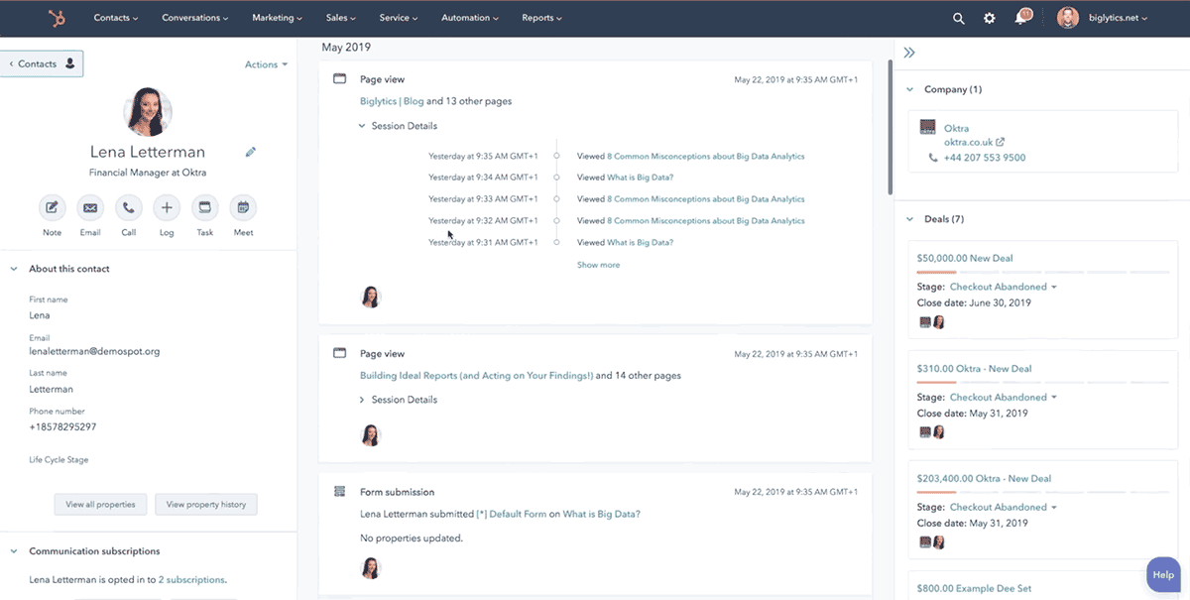Open the 2 subscriptions link
The image size is (1190, 600).
(x=191, y=580)
